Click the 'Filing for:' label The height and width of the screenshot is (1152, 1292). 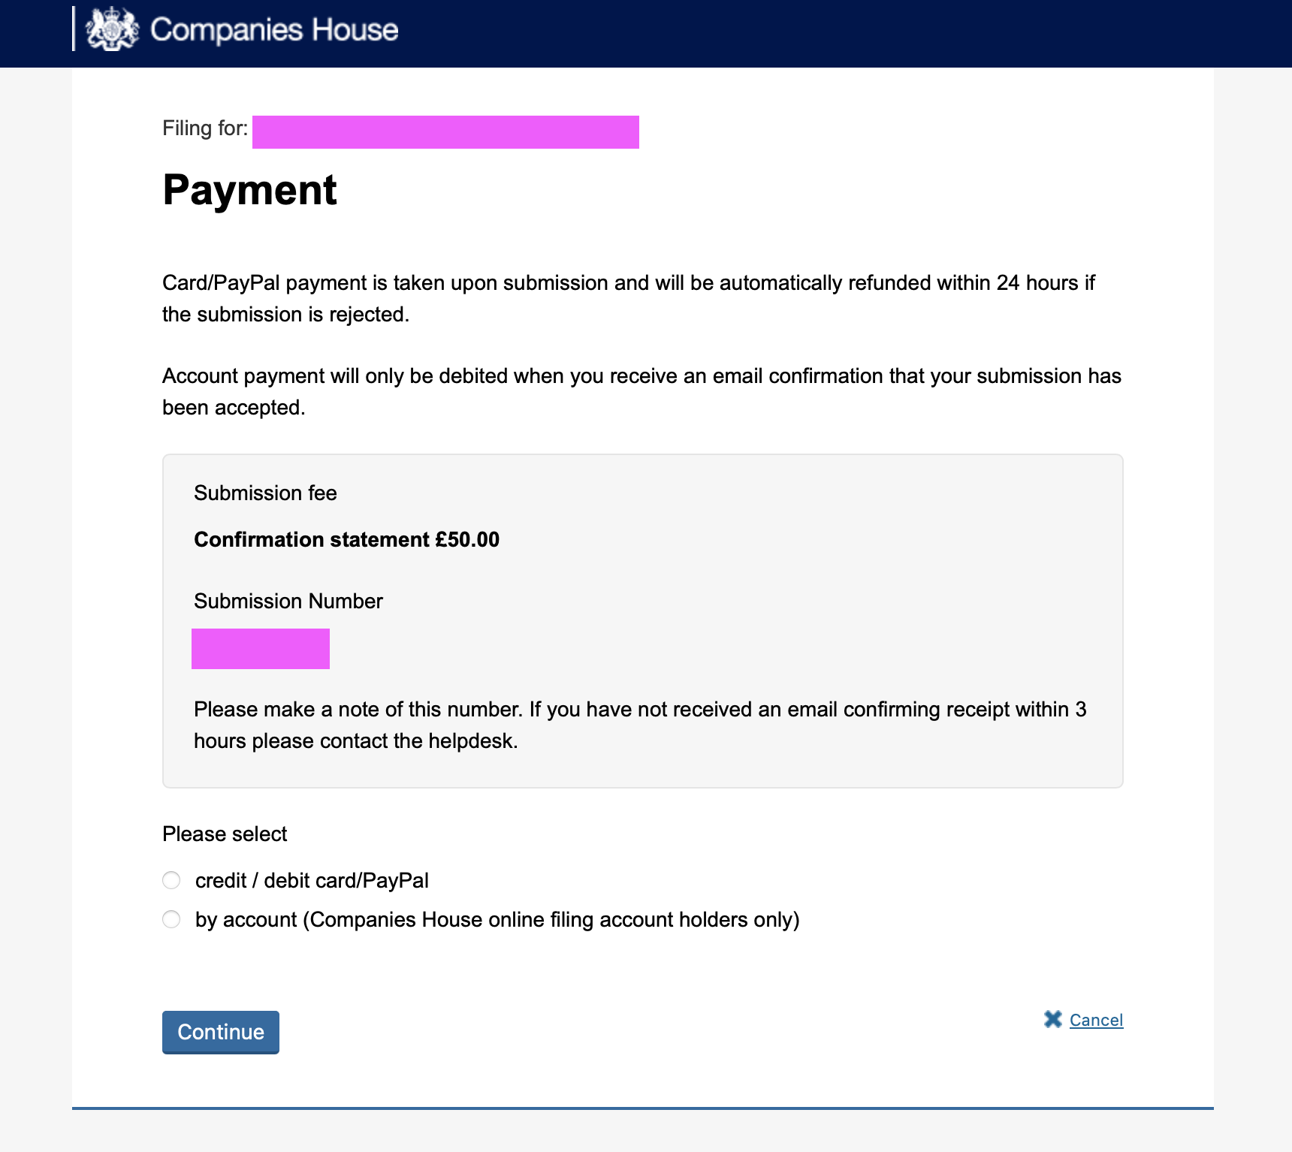[x=205, y=128]
